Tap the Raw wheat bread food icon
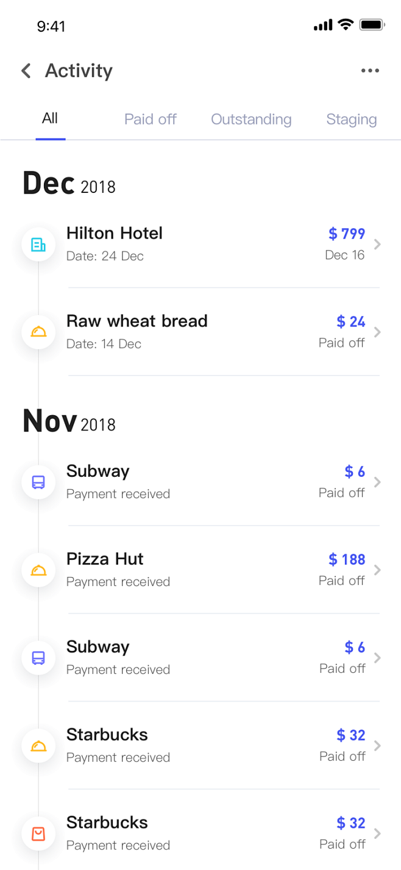 38,332
